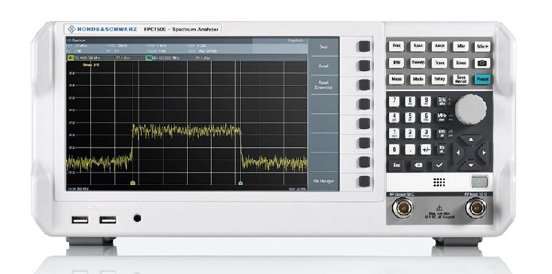Click the headphone jack

(137, 218)
